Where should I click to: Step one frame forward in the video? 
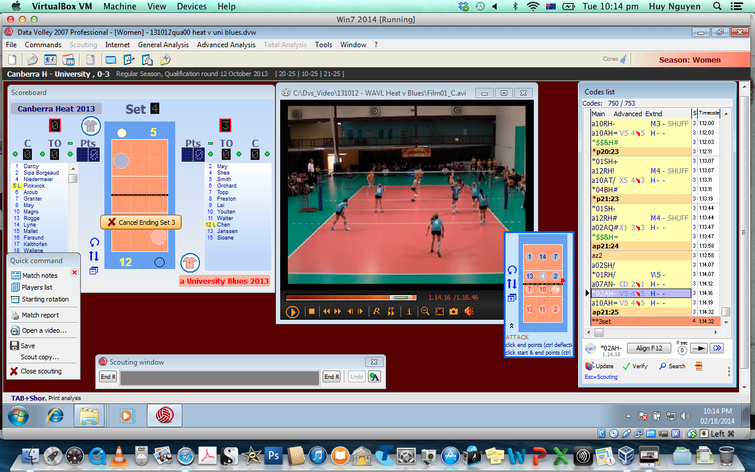[x=360, y=312]
